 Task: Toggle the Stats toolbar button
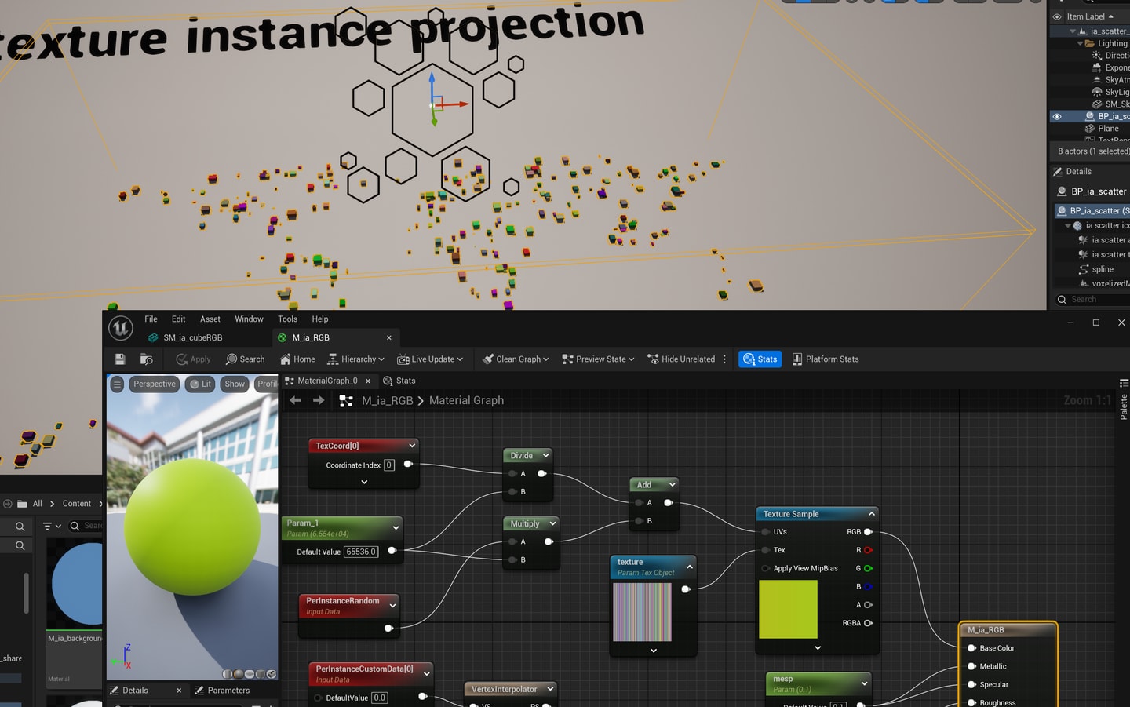(x=760, y=359)
